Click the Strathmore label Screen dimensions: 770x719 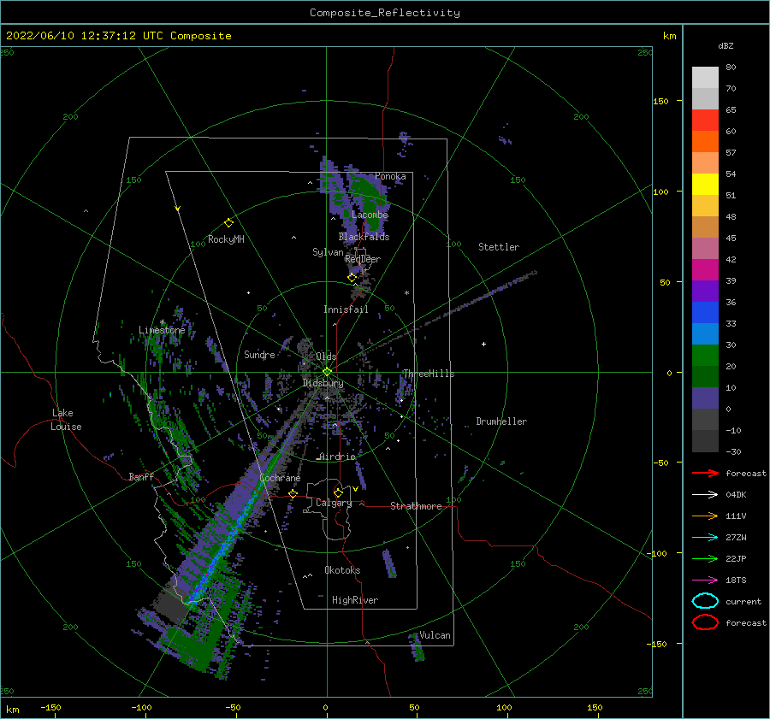click(416, 506)
